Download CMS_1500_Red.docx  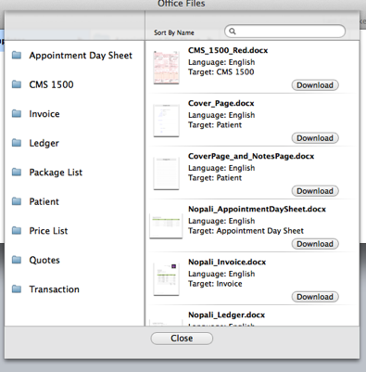tap(315, 85)
